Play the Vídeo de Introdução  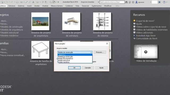point(146,52)
